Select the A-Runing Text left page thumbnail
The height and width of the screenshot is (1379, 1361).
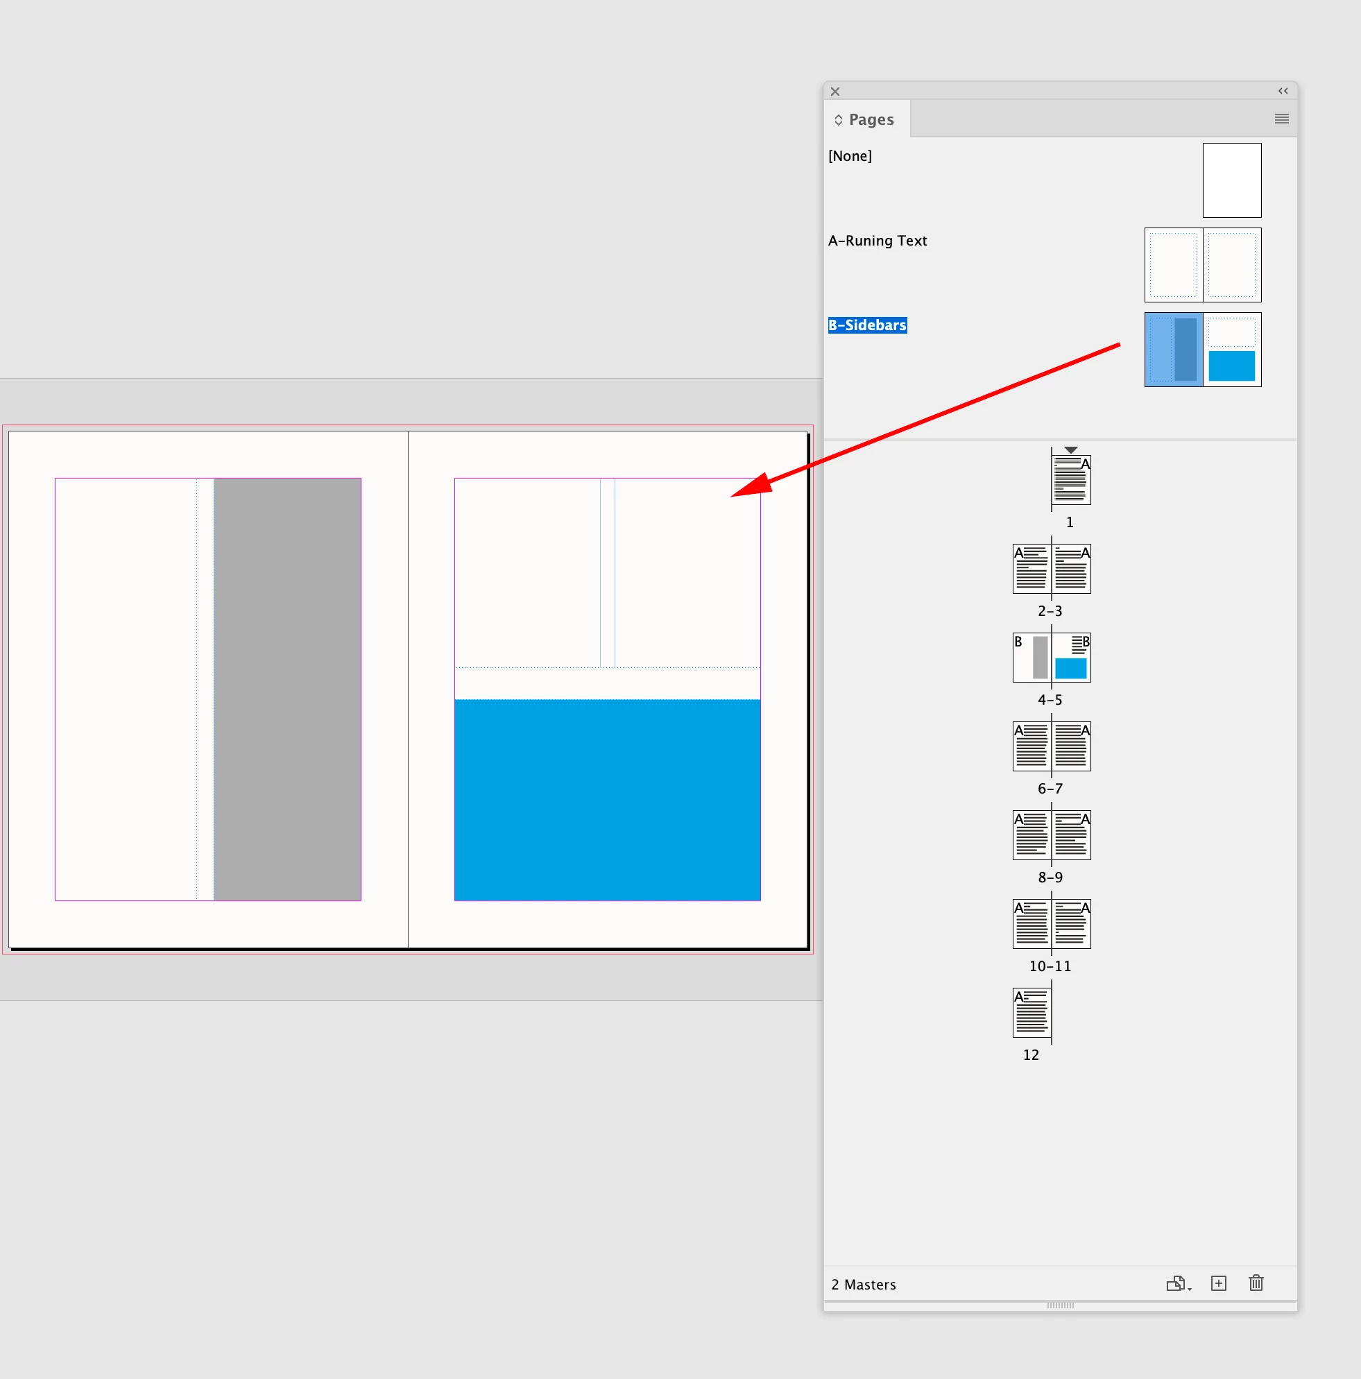pyautogui.click(x=1173, y=265)
